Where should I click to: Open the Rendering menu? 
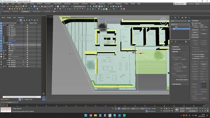click(x=67, y=4)
